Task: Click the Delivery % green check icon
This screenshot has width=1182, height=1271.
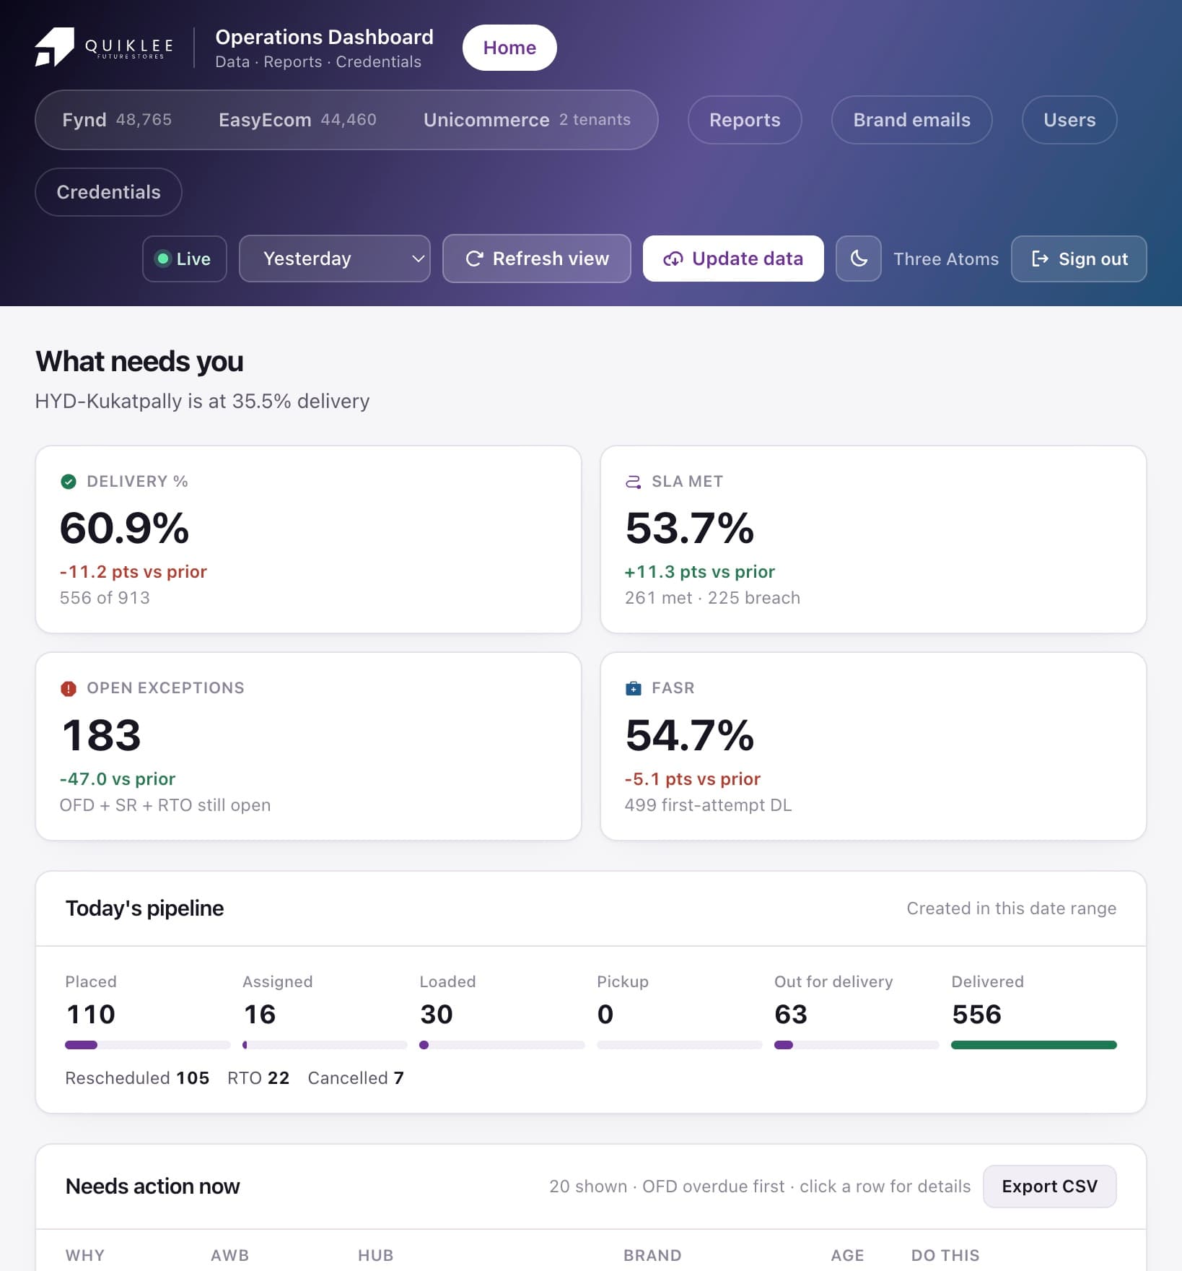Action: [69, 482]
